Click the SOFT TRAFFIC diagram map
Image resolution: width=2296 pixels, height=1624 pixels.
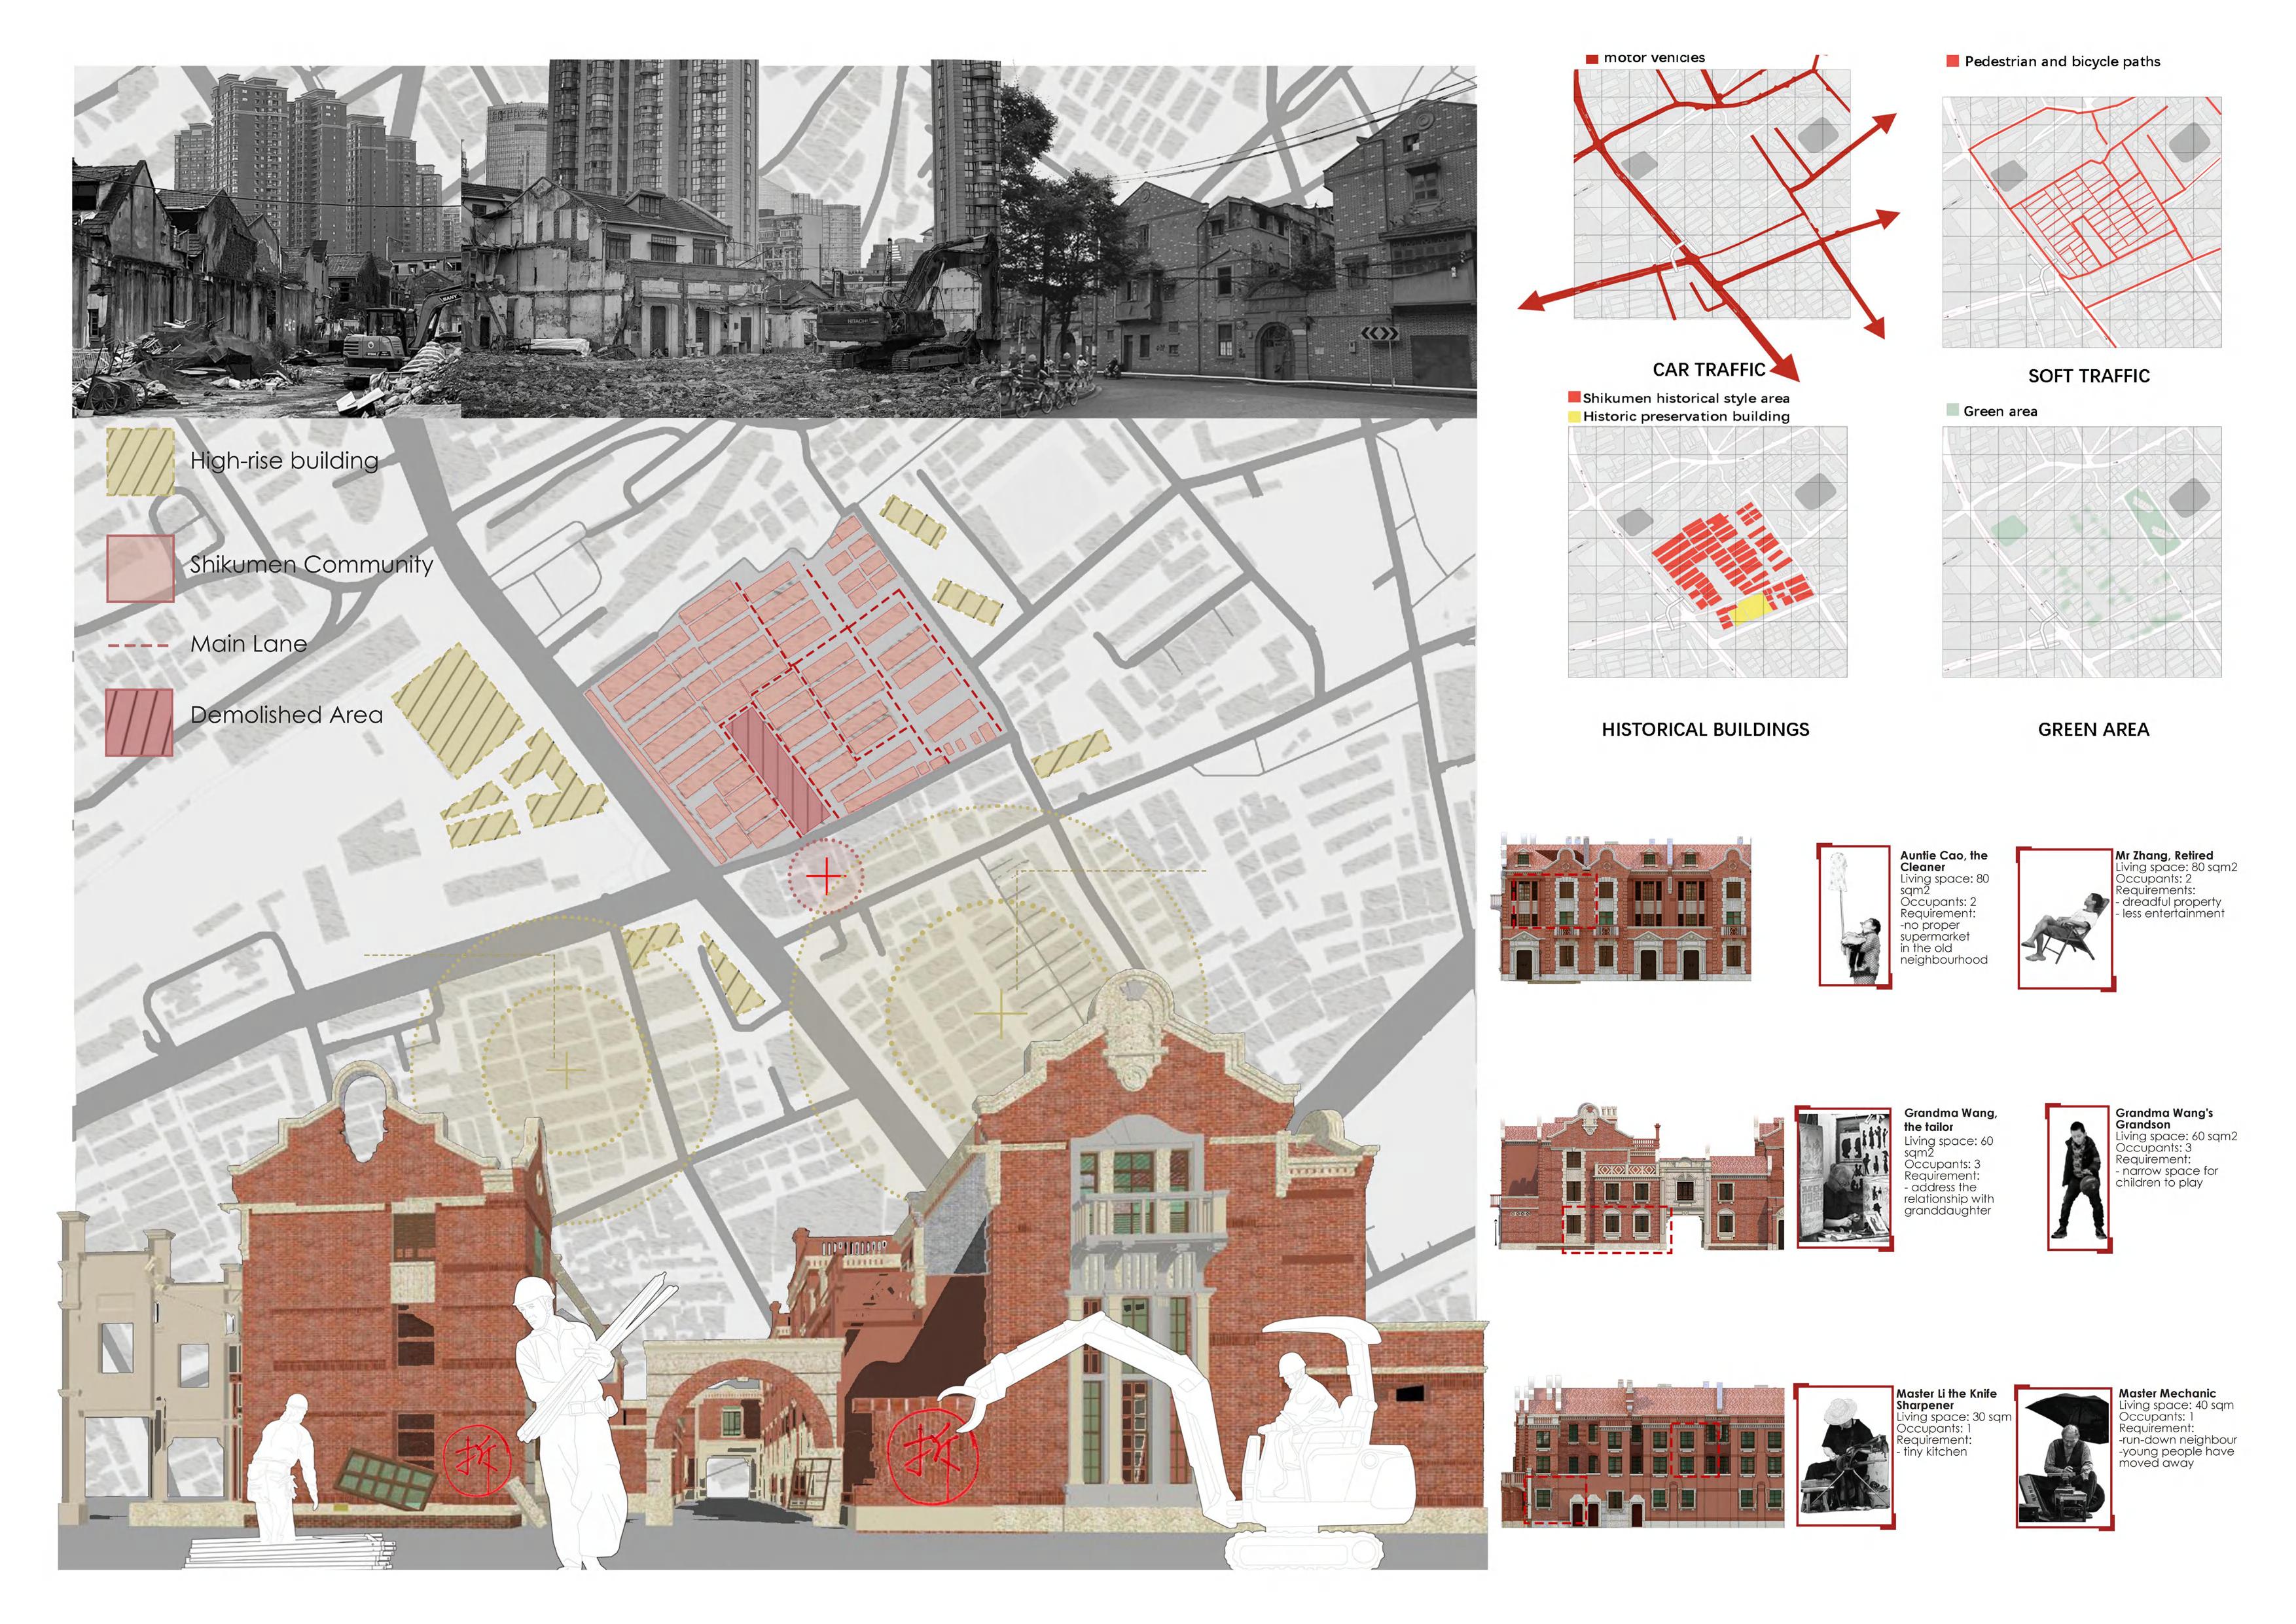(x=2081, y=222)
